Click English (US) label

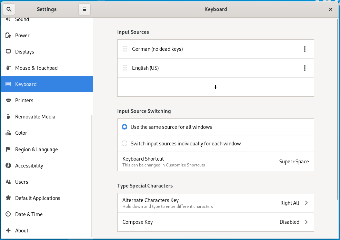point(145,68)
